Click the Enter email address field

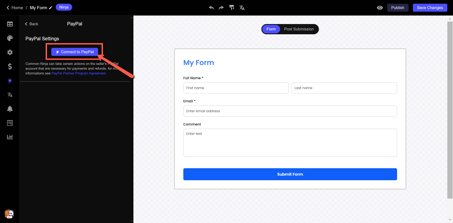290,111
